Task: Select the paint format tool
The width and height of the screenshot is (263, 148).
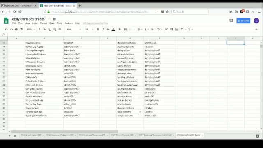Action: coord(21,29)
